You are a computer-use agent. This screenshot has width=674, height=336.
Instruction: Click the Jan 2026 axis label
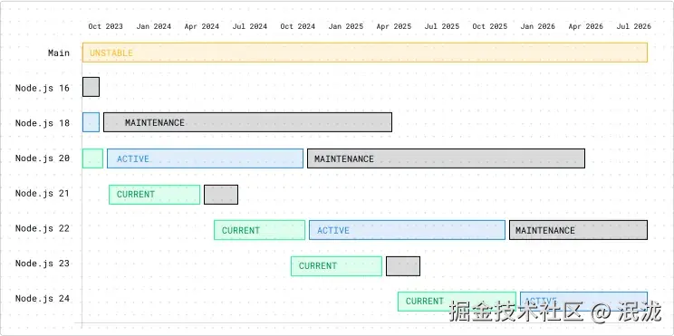538,26
